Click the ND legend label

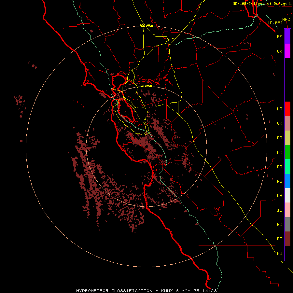(279, 253)
